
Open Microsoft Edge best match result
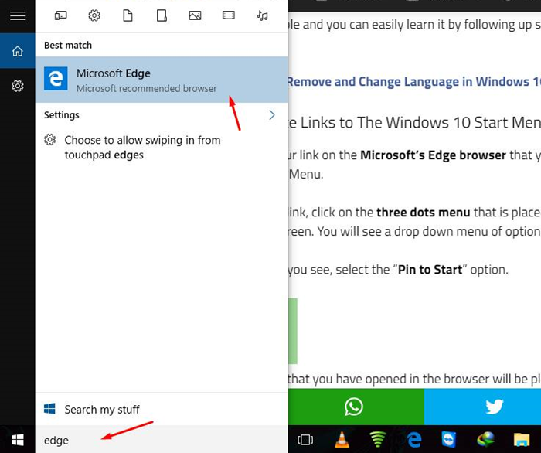162,80
